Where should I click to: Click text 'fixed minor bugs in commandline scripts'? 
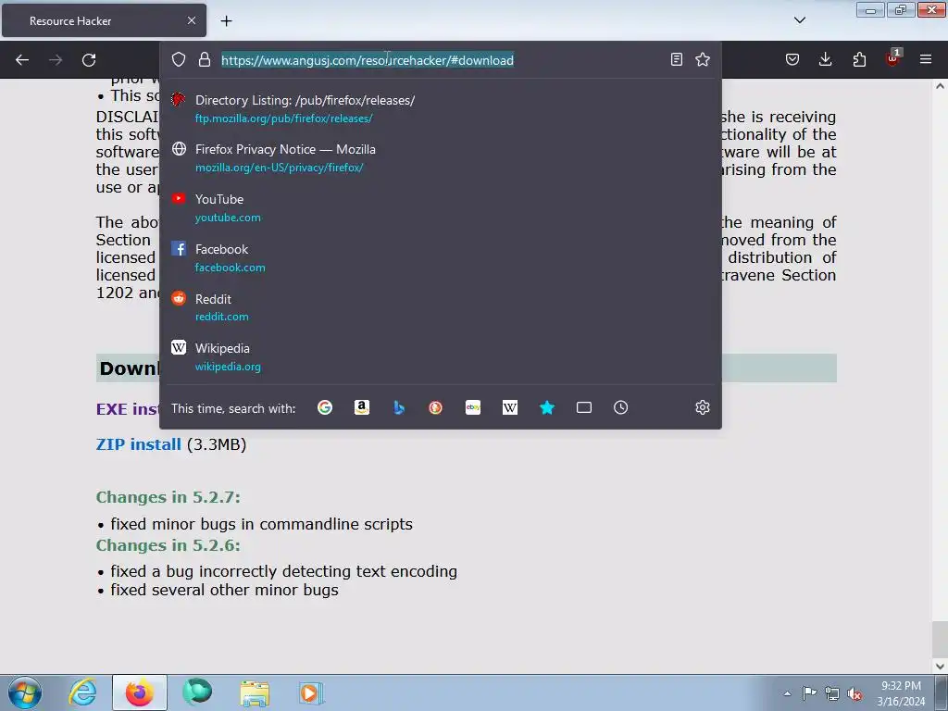pyautogui.click(x=261, y=524)
